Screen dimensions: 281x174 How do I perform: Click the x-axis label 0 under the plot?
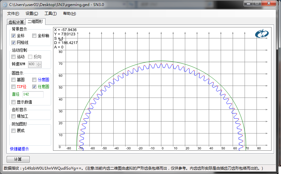point(163,148)
